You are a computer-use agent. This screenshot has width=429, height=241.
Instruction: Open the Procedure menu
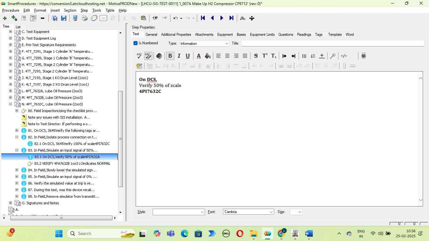click(x=11, y=10)
